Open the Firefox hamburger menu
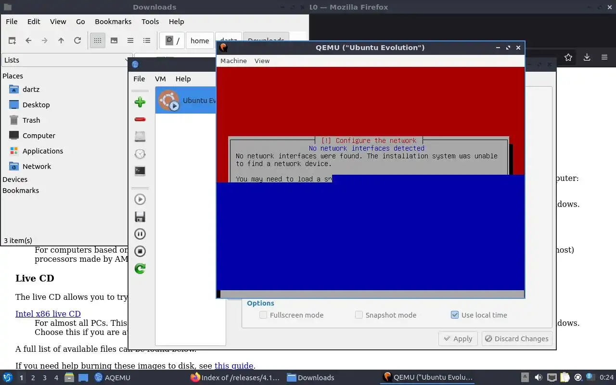 (604, 57)
